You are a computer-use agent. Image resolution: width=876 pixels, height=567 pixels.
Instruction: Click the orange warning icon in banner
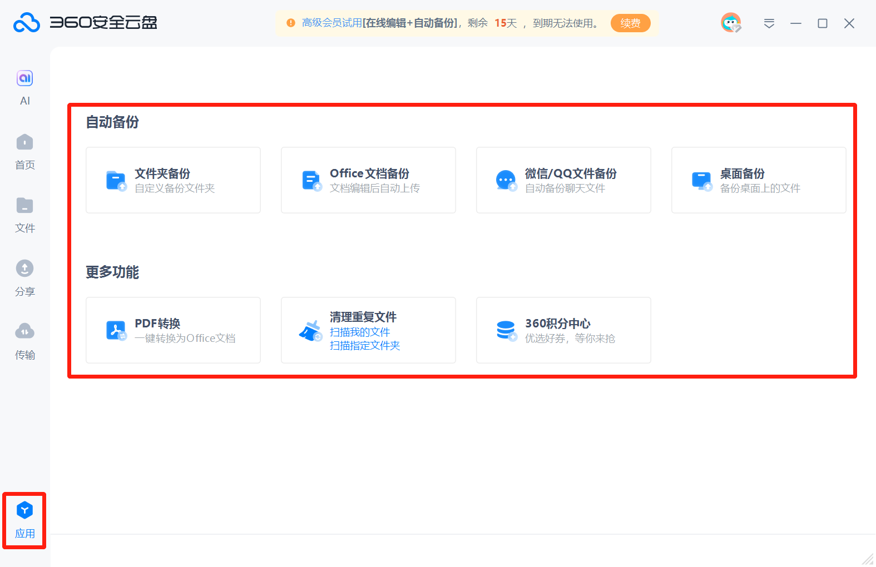290,23
